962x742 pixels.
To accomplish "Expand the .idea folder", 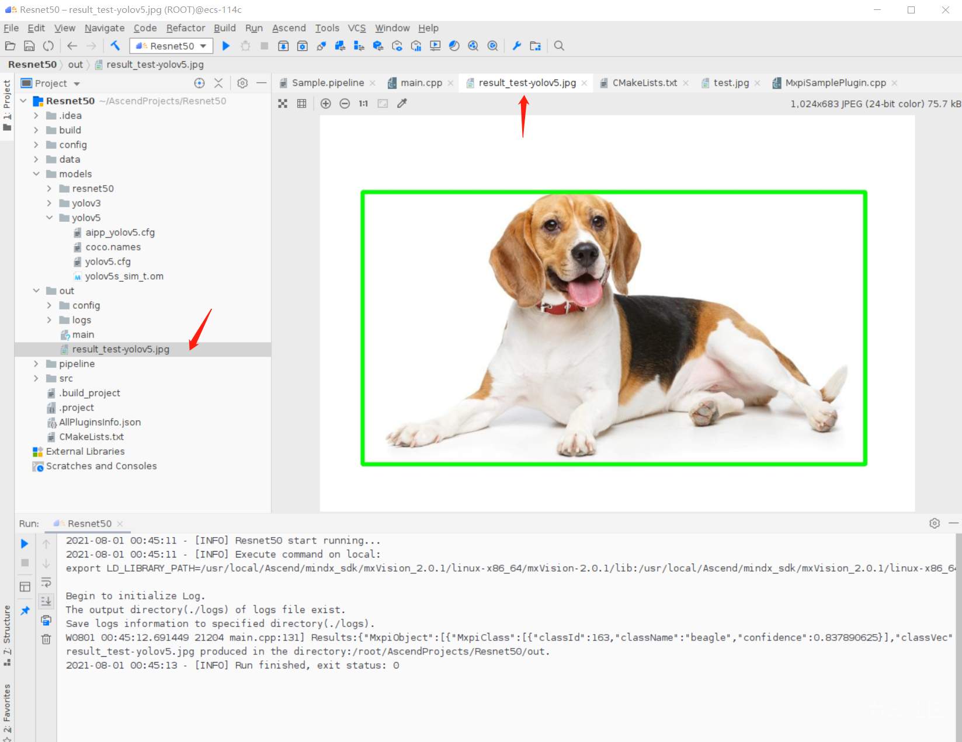I will coord(36,116).
